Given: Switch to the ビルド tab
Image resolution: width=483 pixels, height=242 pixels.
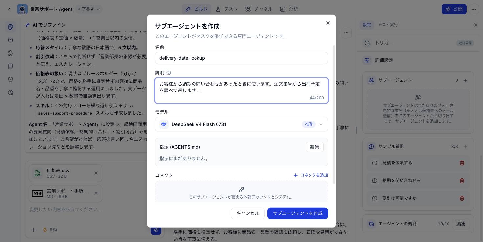Looking at the screenshot, I should coord(196,9).
